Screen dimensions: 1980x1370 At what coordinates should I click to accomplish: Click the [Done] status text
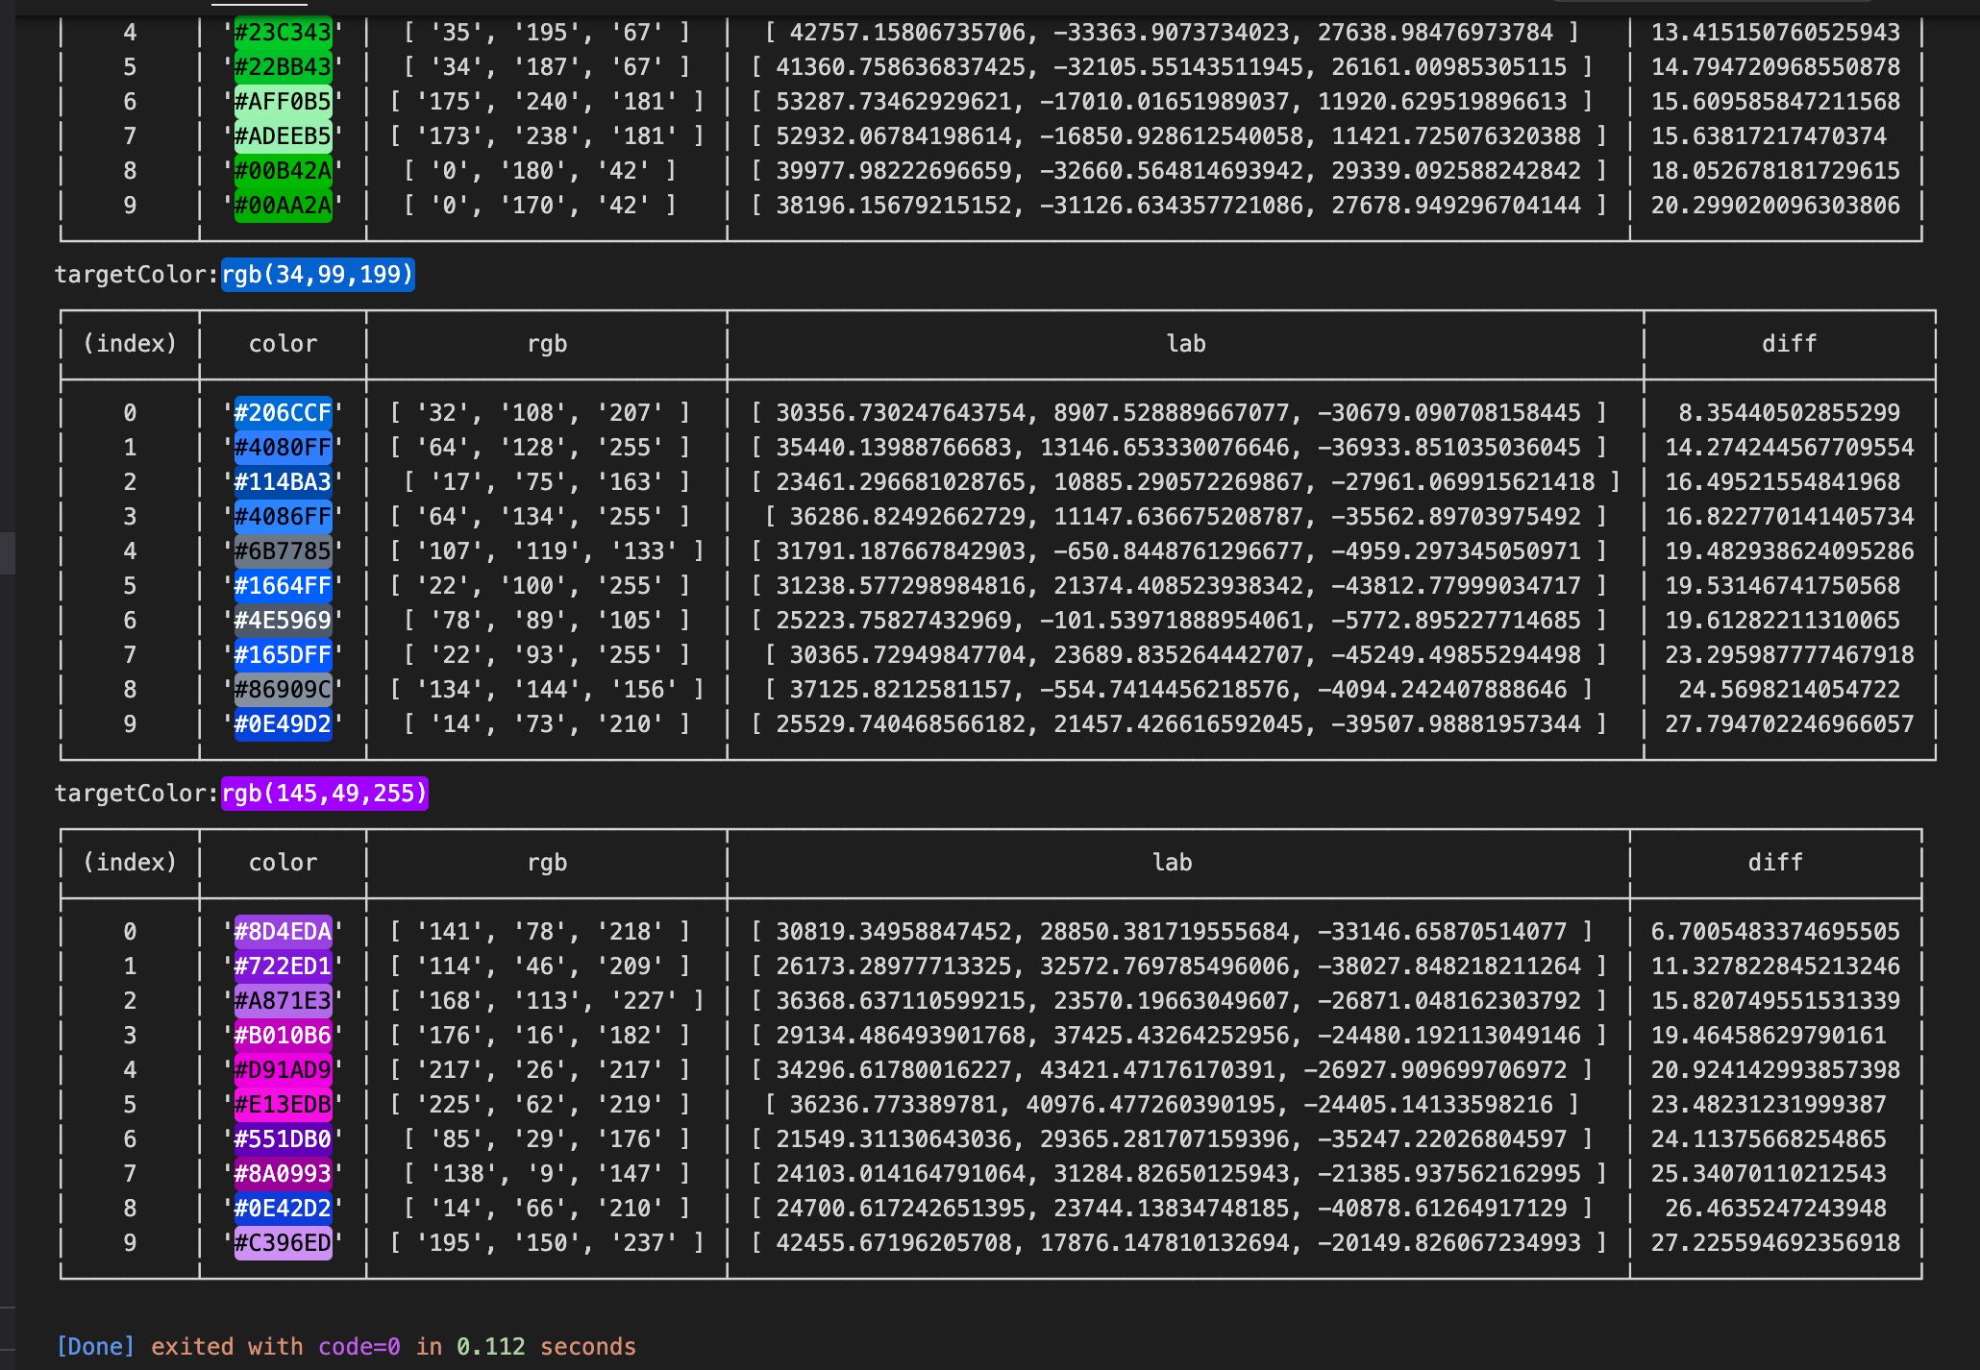[x=95, y=1347]
